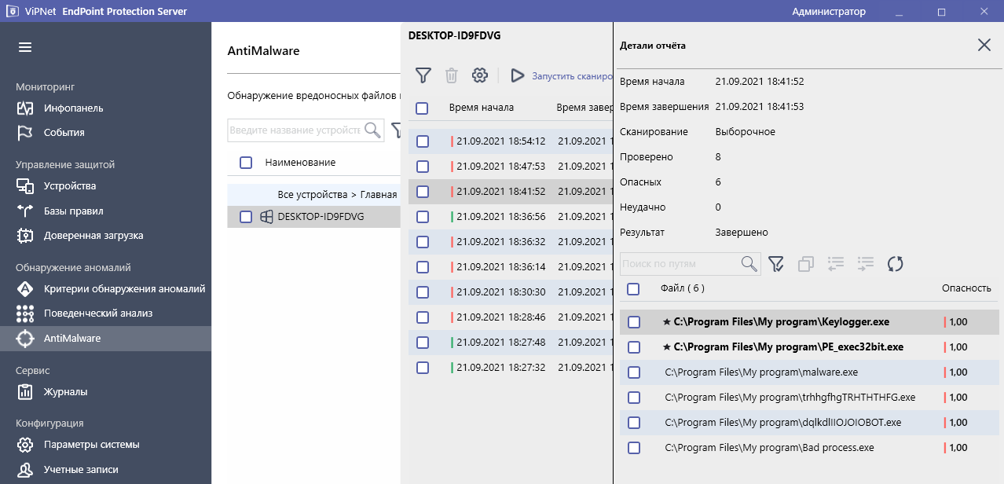Toggle checkbox for scan 21.09.2021 18:47:53
1004x484 pixels.
[x=423, y=166]
